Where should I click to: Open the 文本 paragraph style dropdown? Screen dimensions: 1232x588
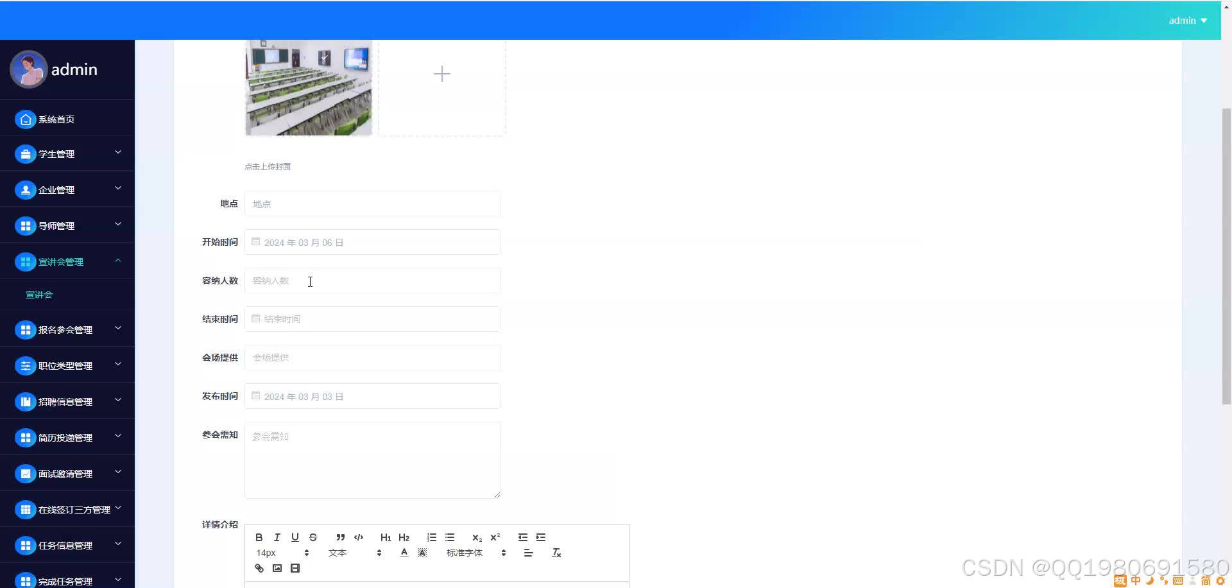355,553
